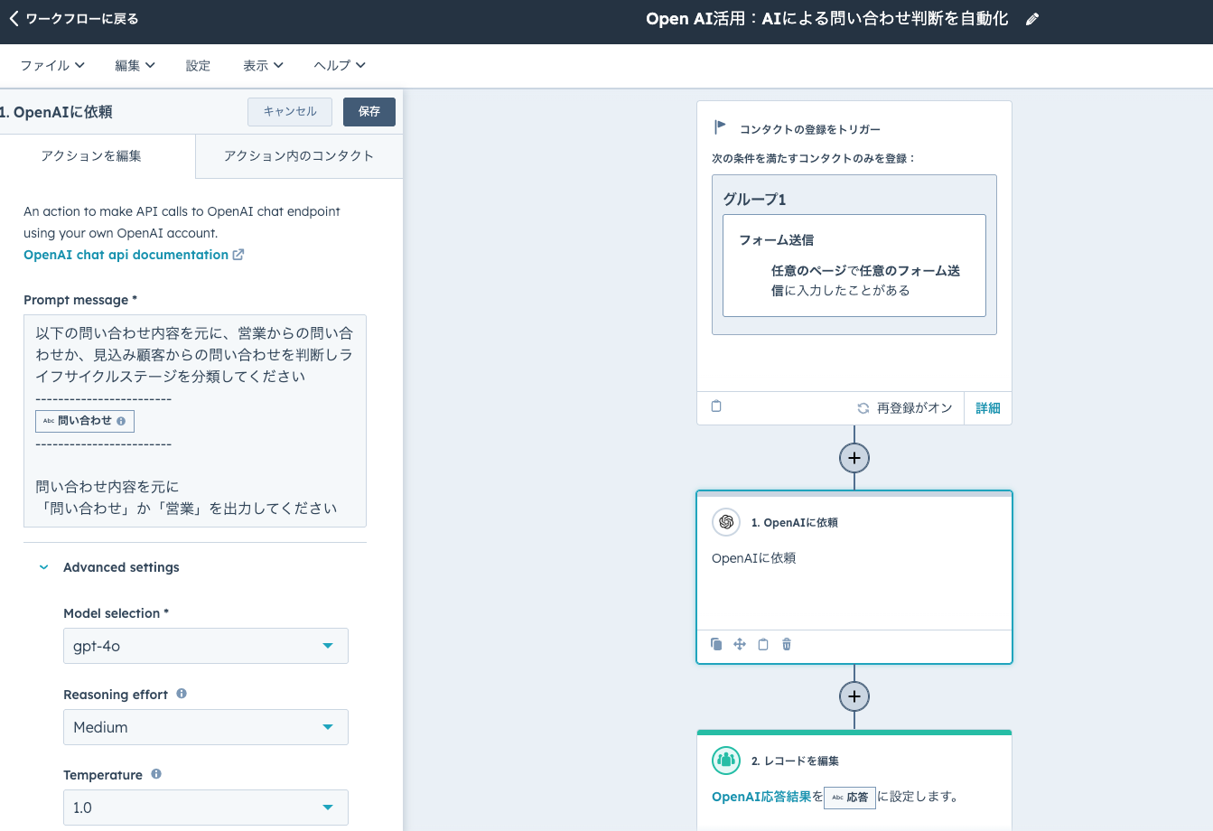The image size is (1213, 831).
Task: Click inside the Prompt message text area
Action: (195, 421)
